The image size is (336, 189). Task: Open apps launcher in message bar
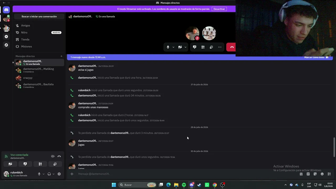click(x=329, y=174)
